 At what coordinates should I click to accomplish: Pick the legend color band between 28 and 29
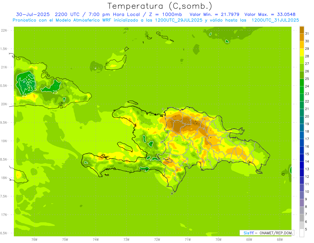pos(302,52)
